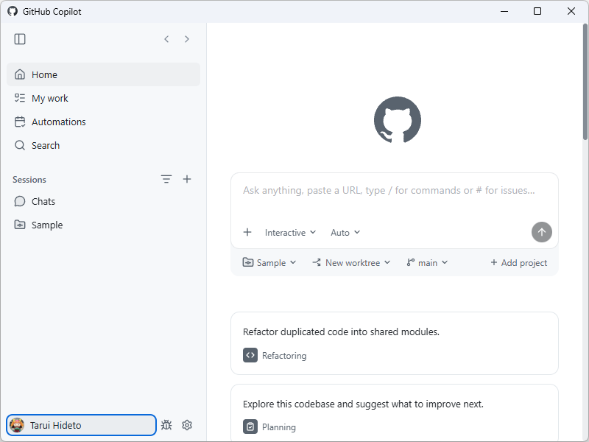Open the Sample project session
The width and height of the screenshot is (589, 442).
tap(103, 225)
